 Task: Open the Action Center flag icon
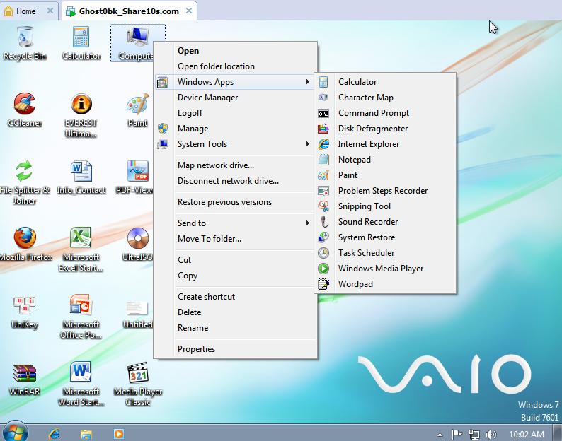click(x=457, y=435)
